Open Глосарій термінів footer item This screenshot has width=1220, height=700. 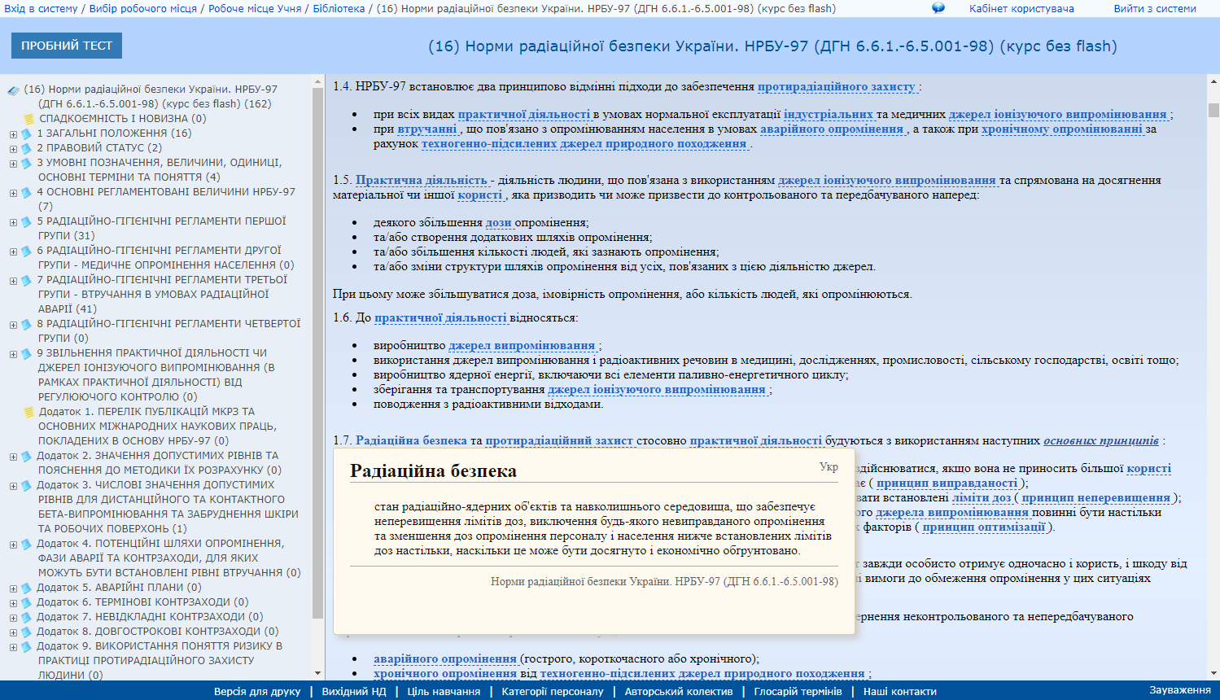click(798, 691)
